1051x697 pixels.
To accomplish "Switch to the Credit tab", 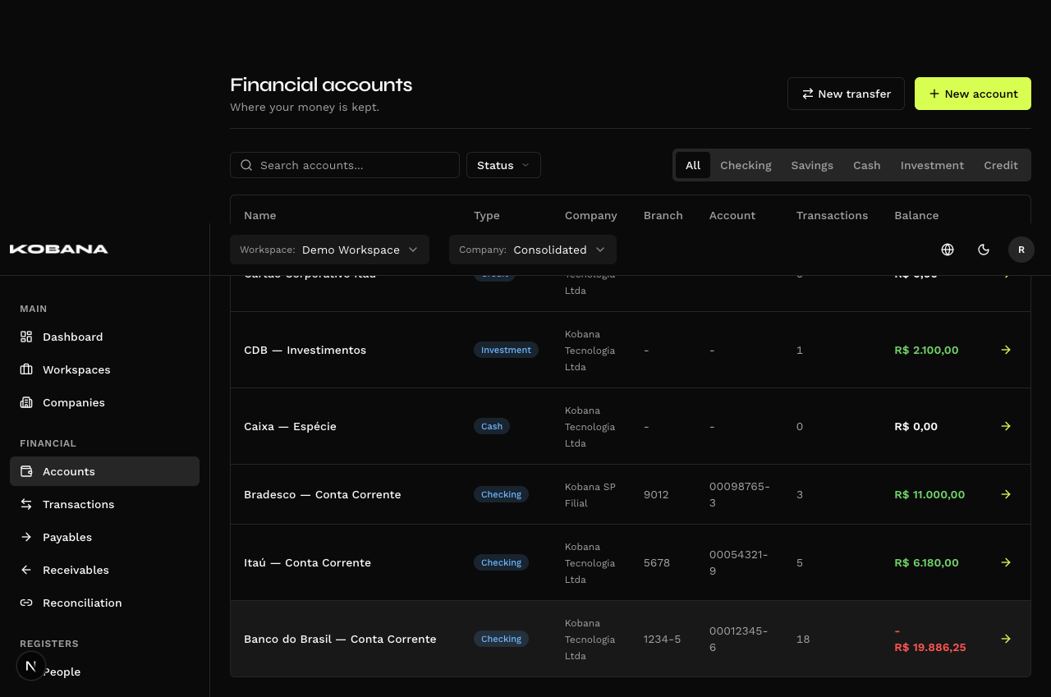I will point(1001,165).
